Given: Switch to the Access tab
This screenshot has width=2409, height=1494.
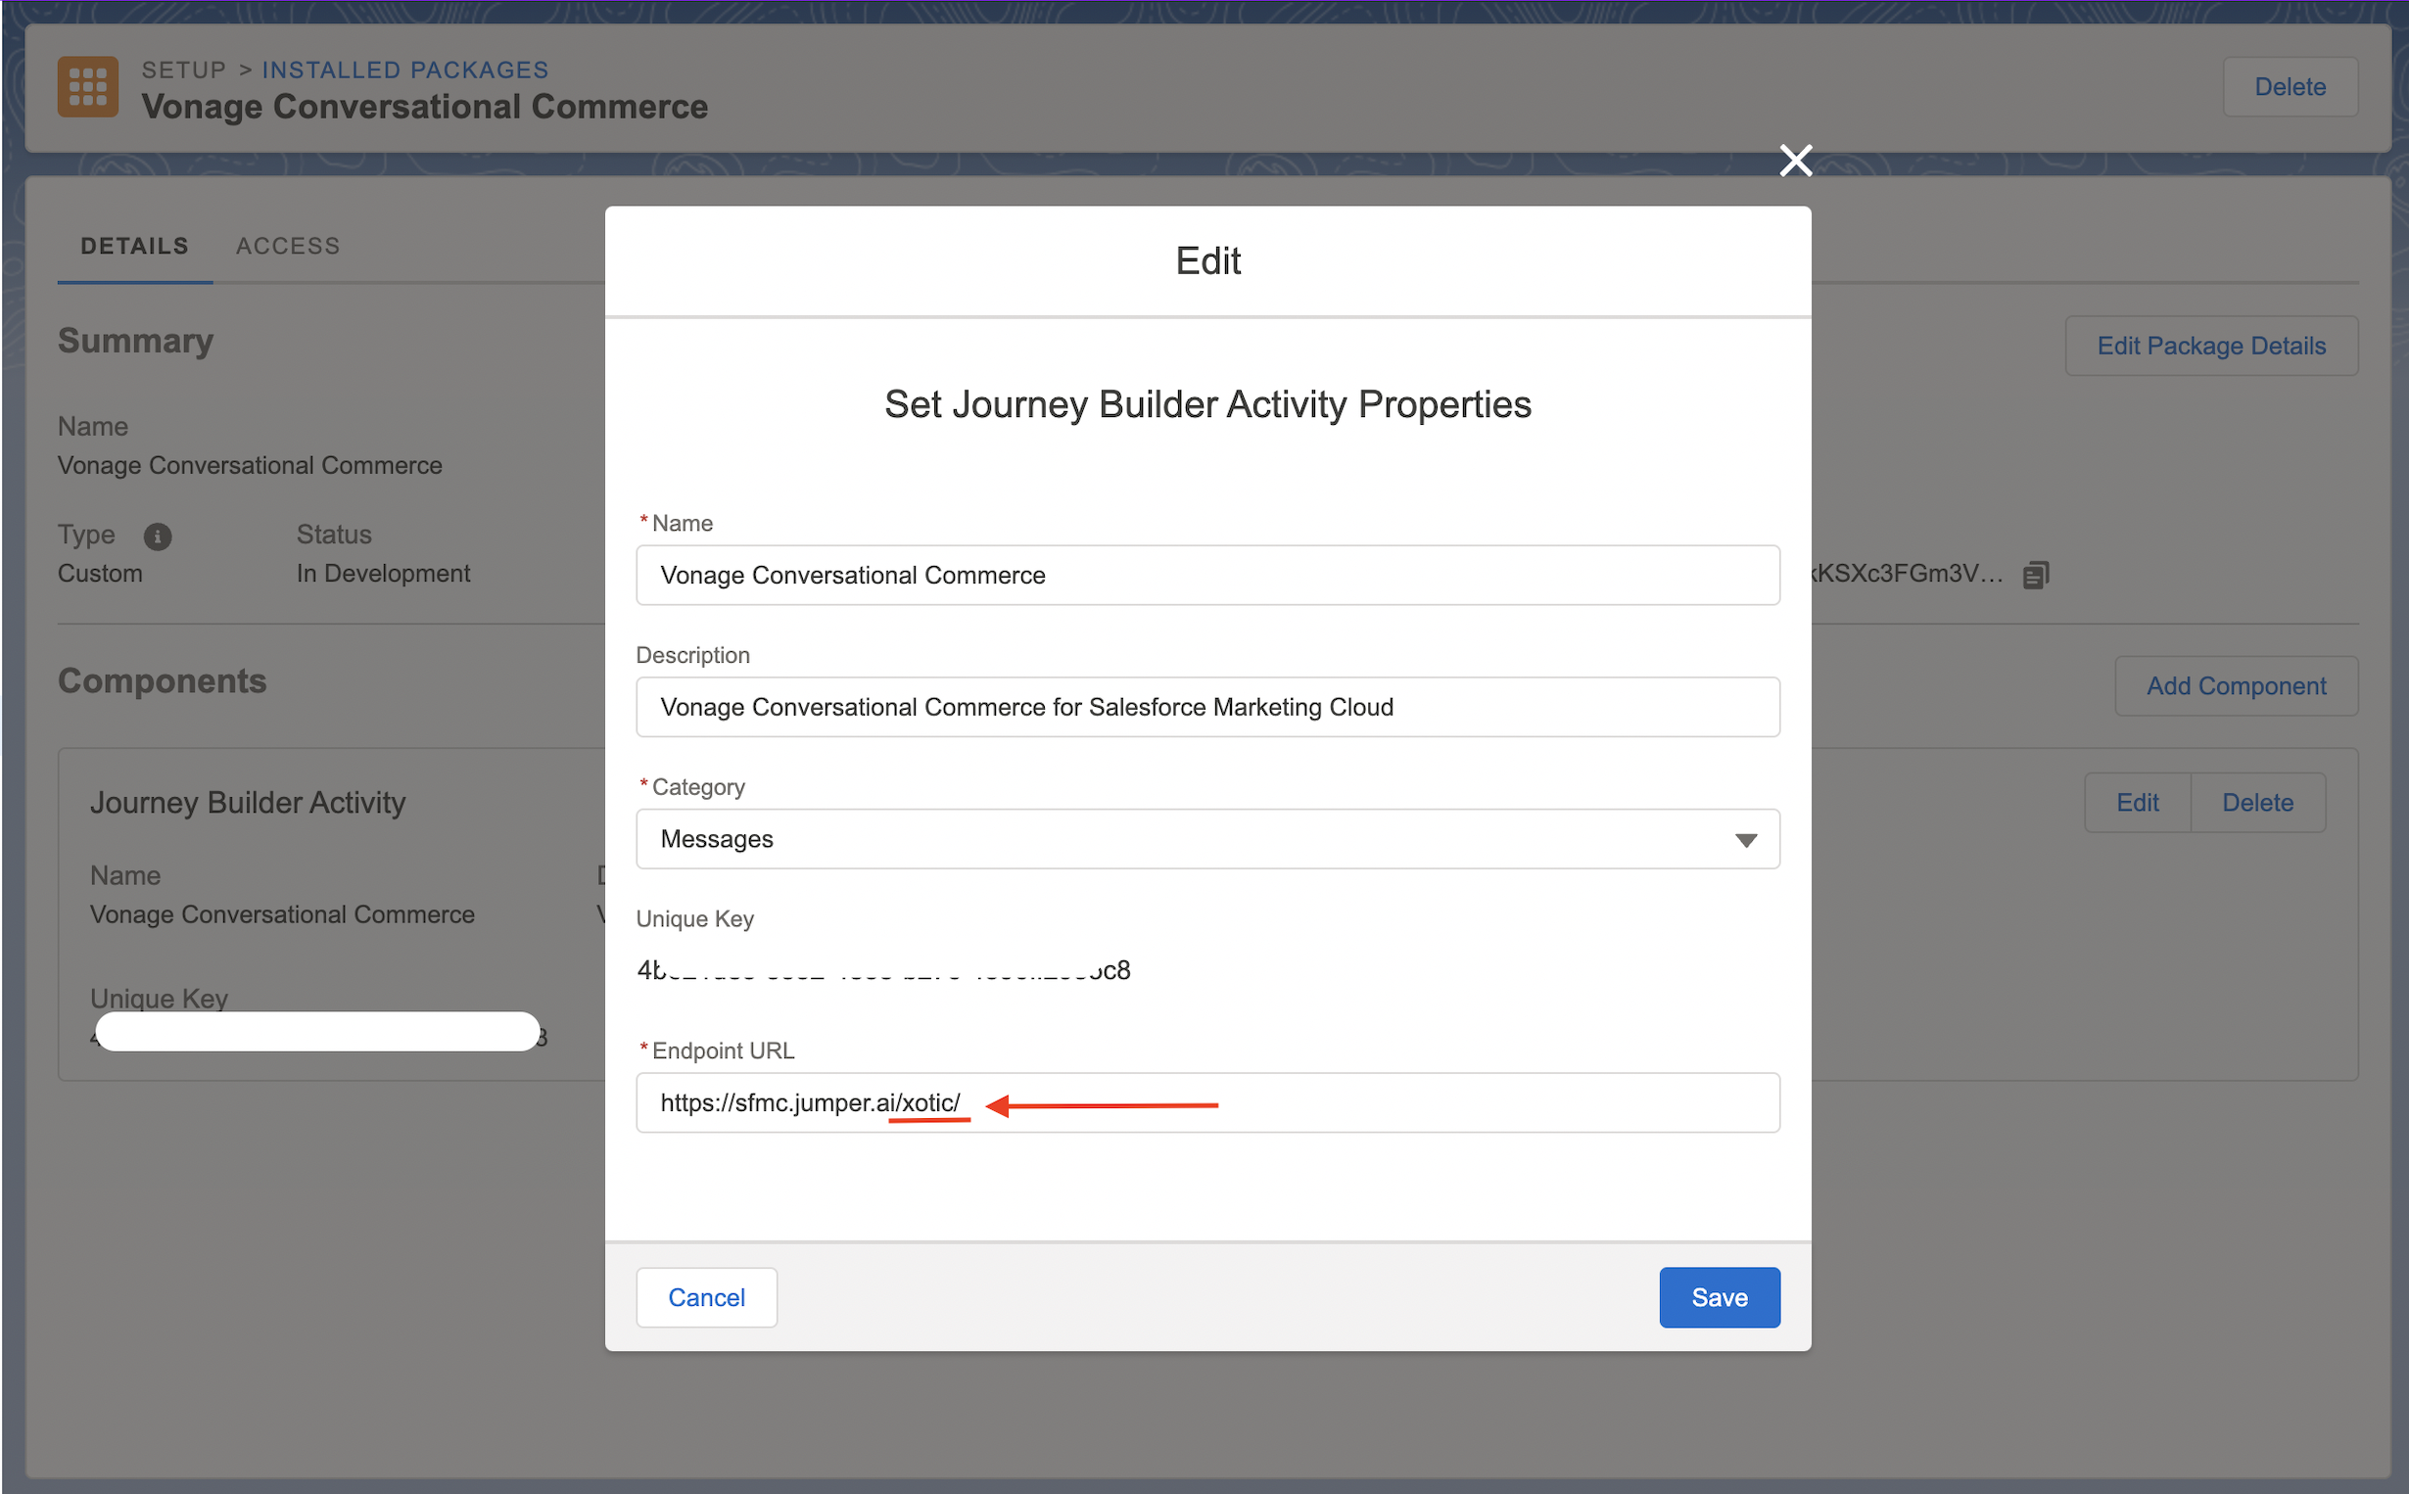Looking at the screenshot, I should click(x=288, y=246).
